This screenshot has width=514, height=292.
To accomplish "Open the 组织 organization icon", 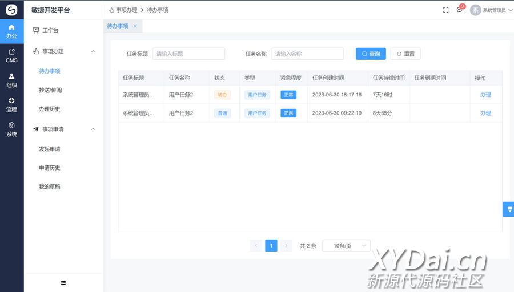I will (11, 80).
